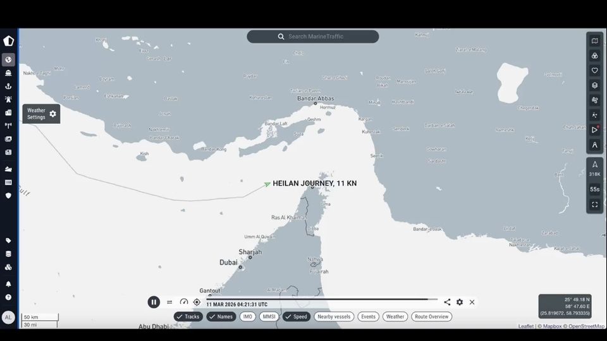Image resolution: width=607 pixels, height=341 pixels.
Task: Enter fullscreen map mode
Action: point(594,205)
